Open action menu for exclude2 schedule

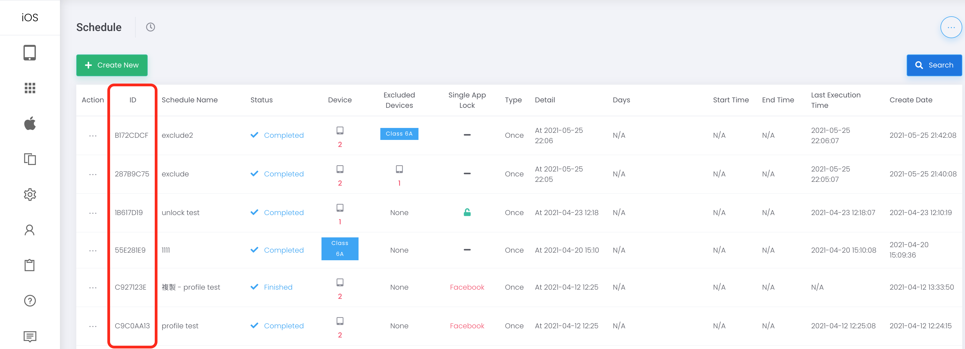click(x=93, y=136)
